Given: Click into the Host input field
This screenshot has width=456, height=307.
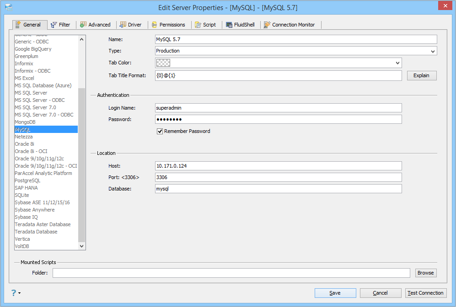Looking at the screenshot, I should (x=278, y=166).
